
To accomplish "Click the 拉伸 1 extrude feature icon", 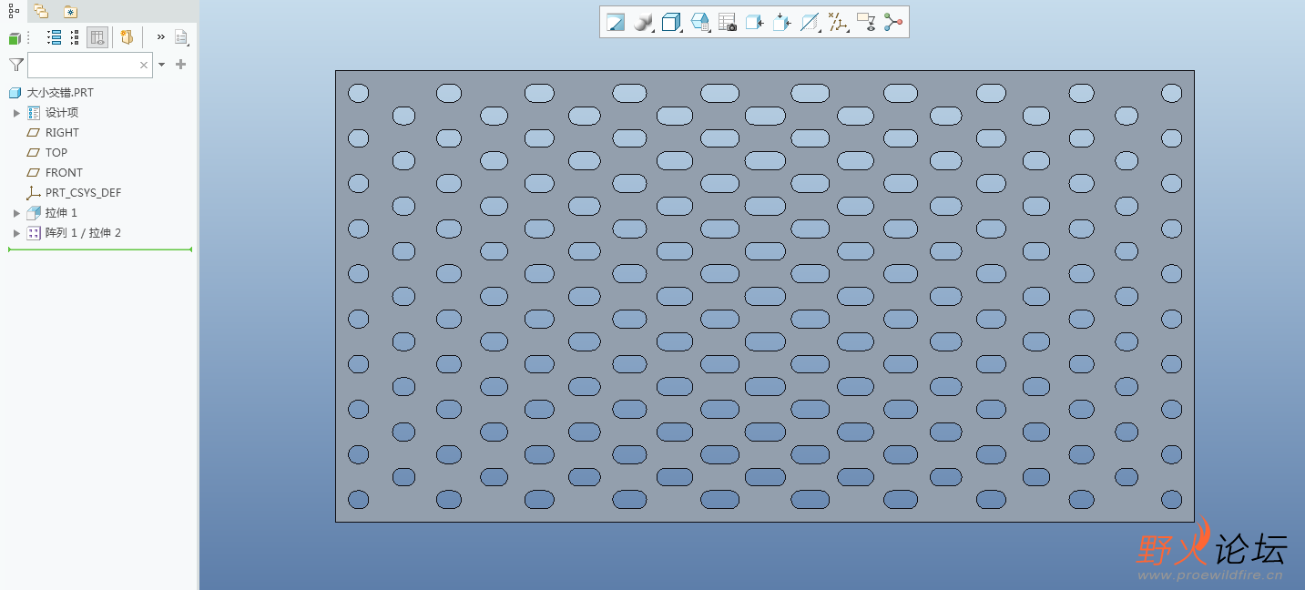I will [x=34, y=213].
